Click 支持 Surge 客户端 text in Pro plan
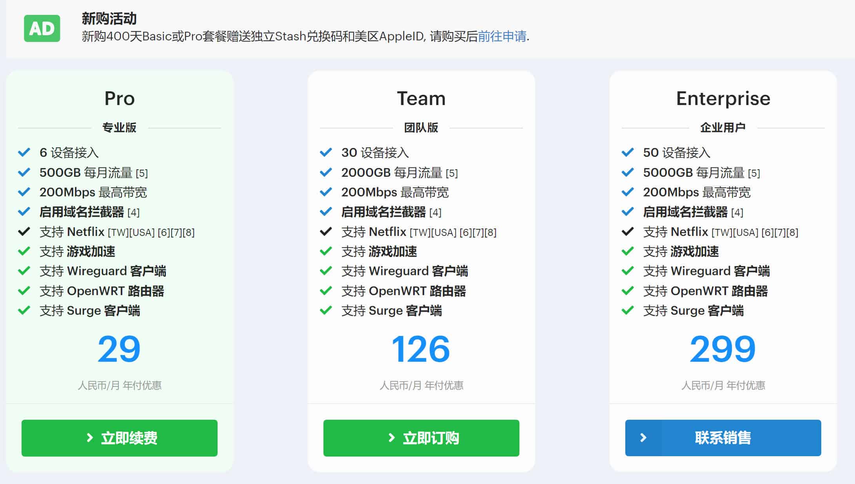This screenshot has height=484, width=855. coord(90,311)
